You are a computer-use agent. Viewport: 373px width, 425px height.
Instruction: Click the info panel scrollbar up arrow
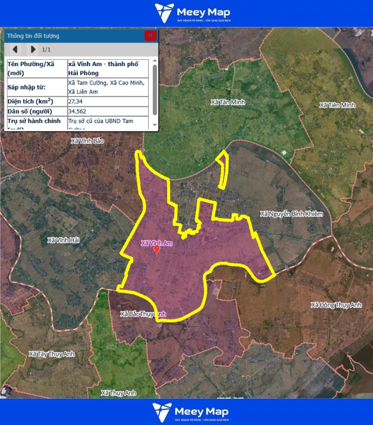[155, 62]
